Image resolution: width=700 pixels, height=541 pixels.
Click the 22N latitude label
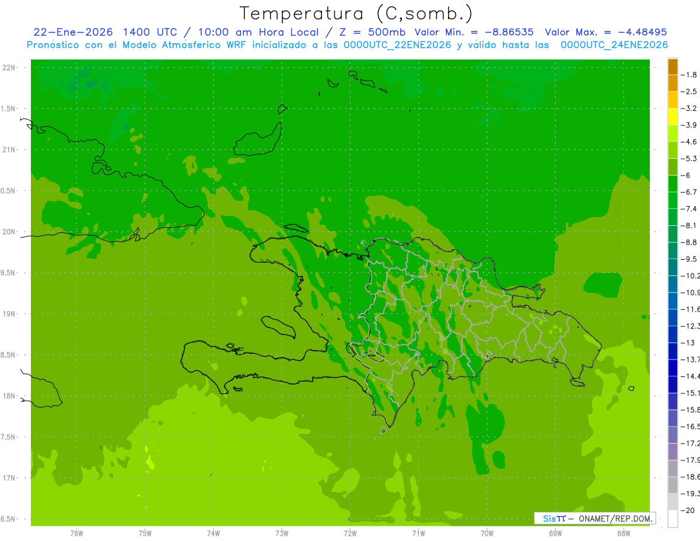[x=9, y=68]
